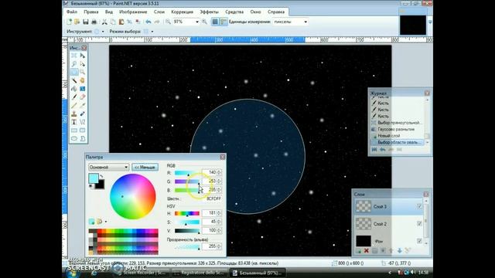Select Гауссово размытие history entry

coord(396,129)
